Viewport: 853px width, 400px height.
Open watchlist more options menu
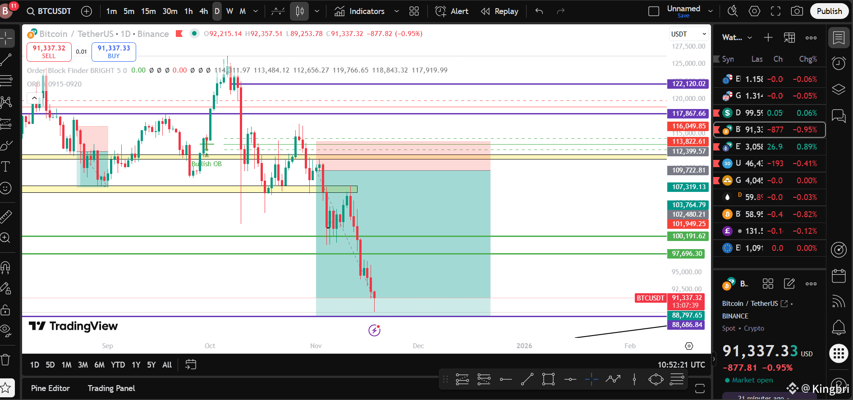click(x=811, y=38)
